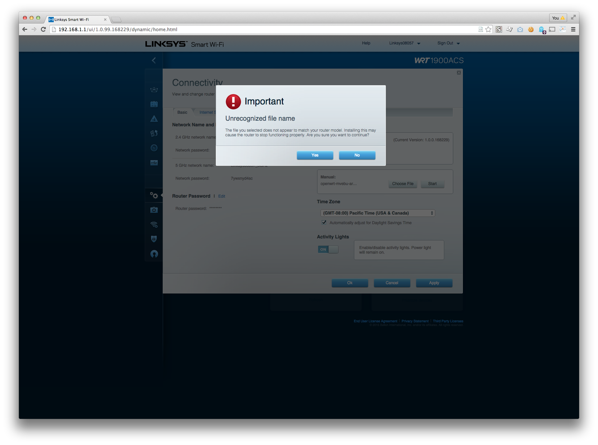Viewport: 598px width, 445px height.
Task: Click the browser Back arrow
Action: (x=25, y=30)
